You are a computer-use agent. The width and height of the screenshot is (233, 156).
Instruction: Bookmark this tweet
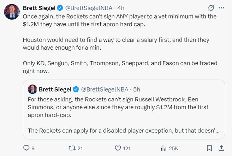point(209,148)
